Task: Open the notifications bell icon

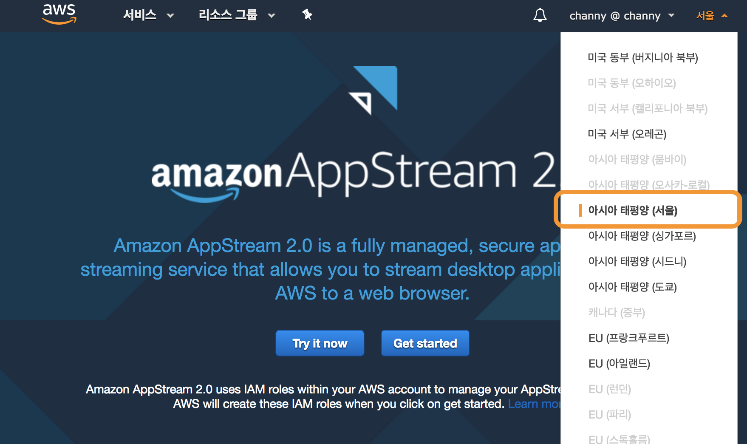Action: pyautogui.click(x=540, y=15)
